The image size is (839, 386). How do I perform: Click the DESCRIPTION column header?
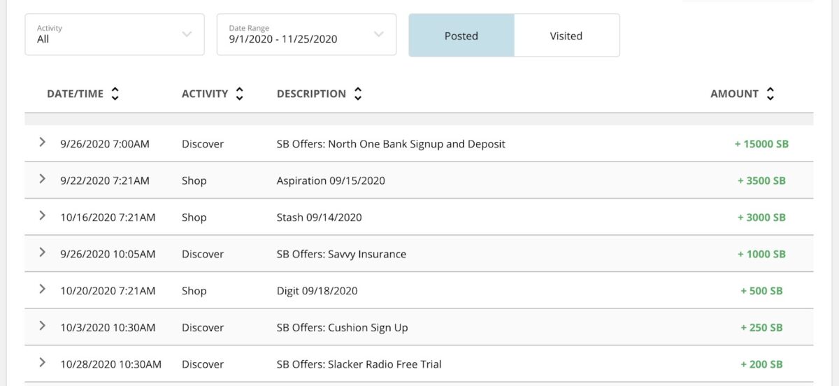tap(311, 94)
